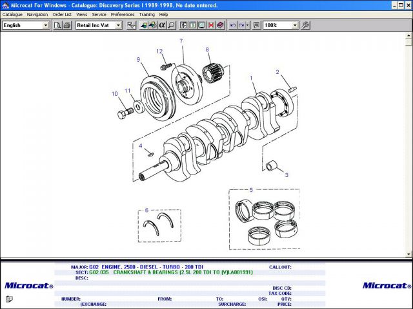Open the Help menu

163,15
